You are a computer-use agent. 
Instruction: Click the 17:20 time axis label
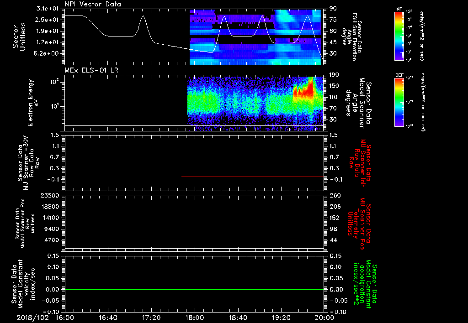(x=151, y=318)
